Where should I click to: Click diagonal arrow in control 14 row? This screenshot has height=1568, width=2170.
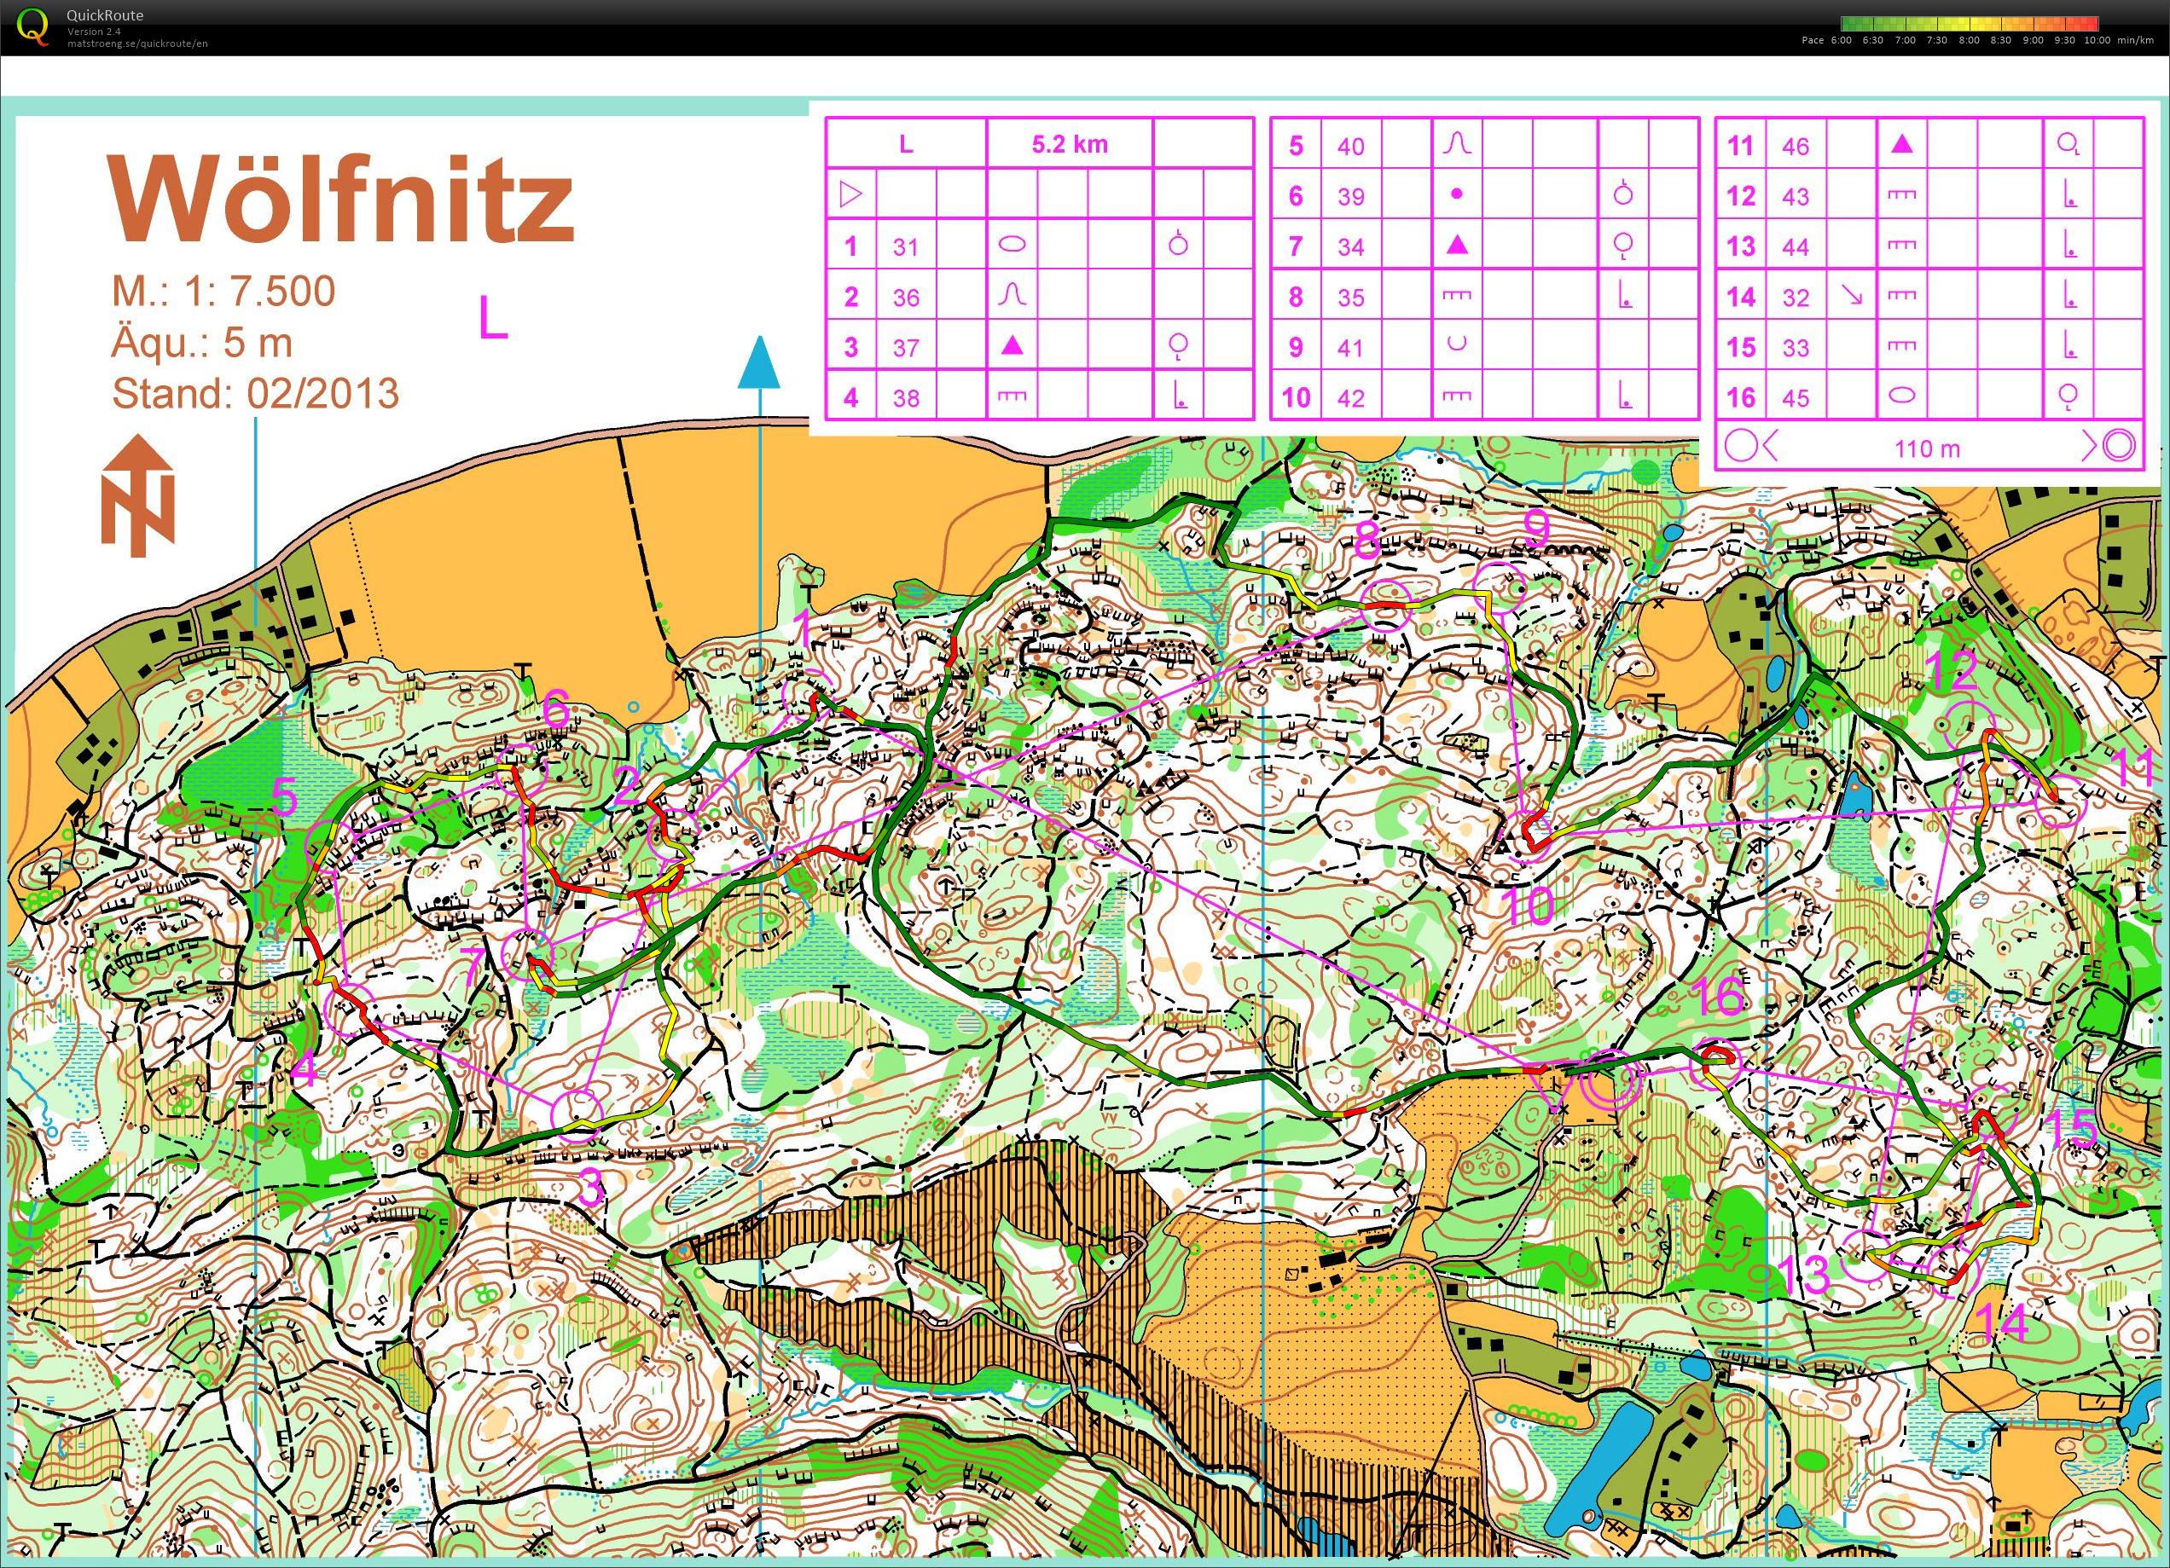(x=1853, y=296)
